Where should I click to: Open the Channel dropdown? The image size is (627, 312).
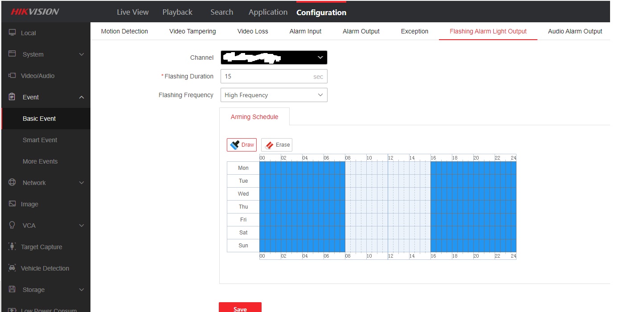(274, 57)
